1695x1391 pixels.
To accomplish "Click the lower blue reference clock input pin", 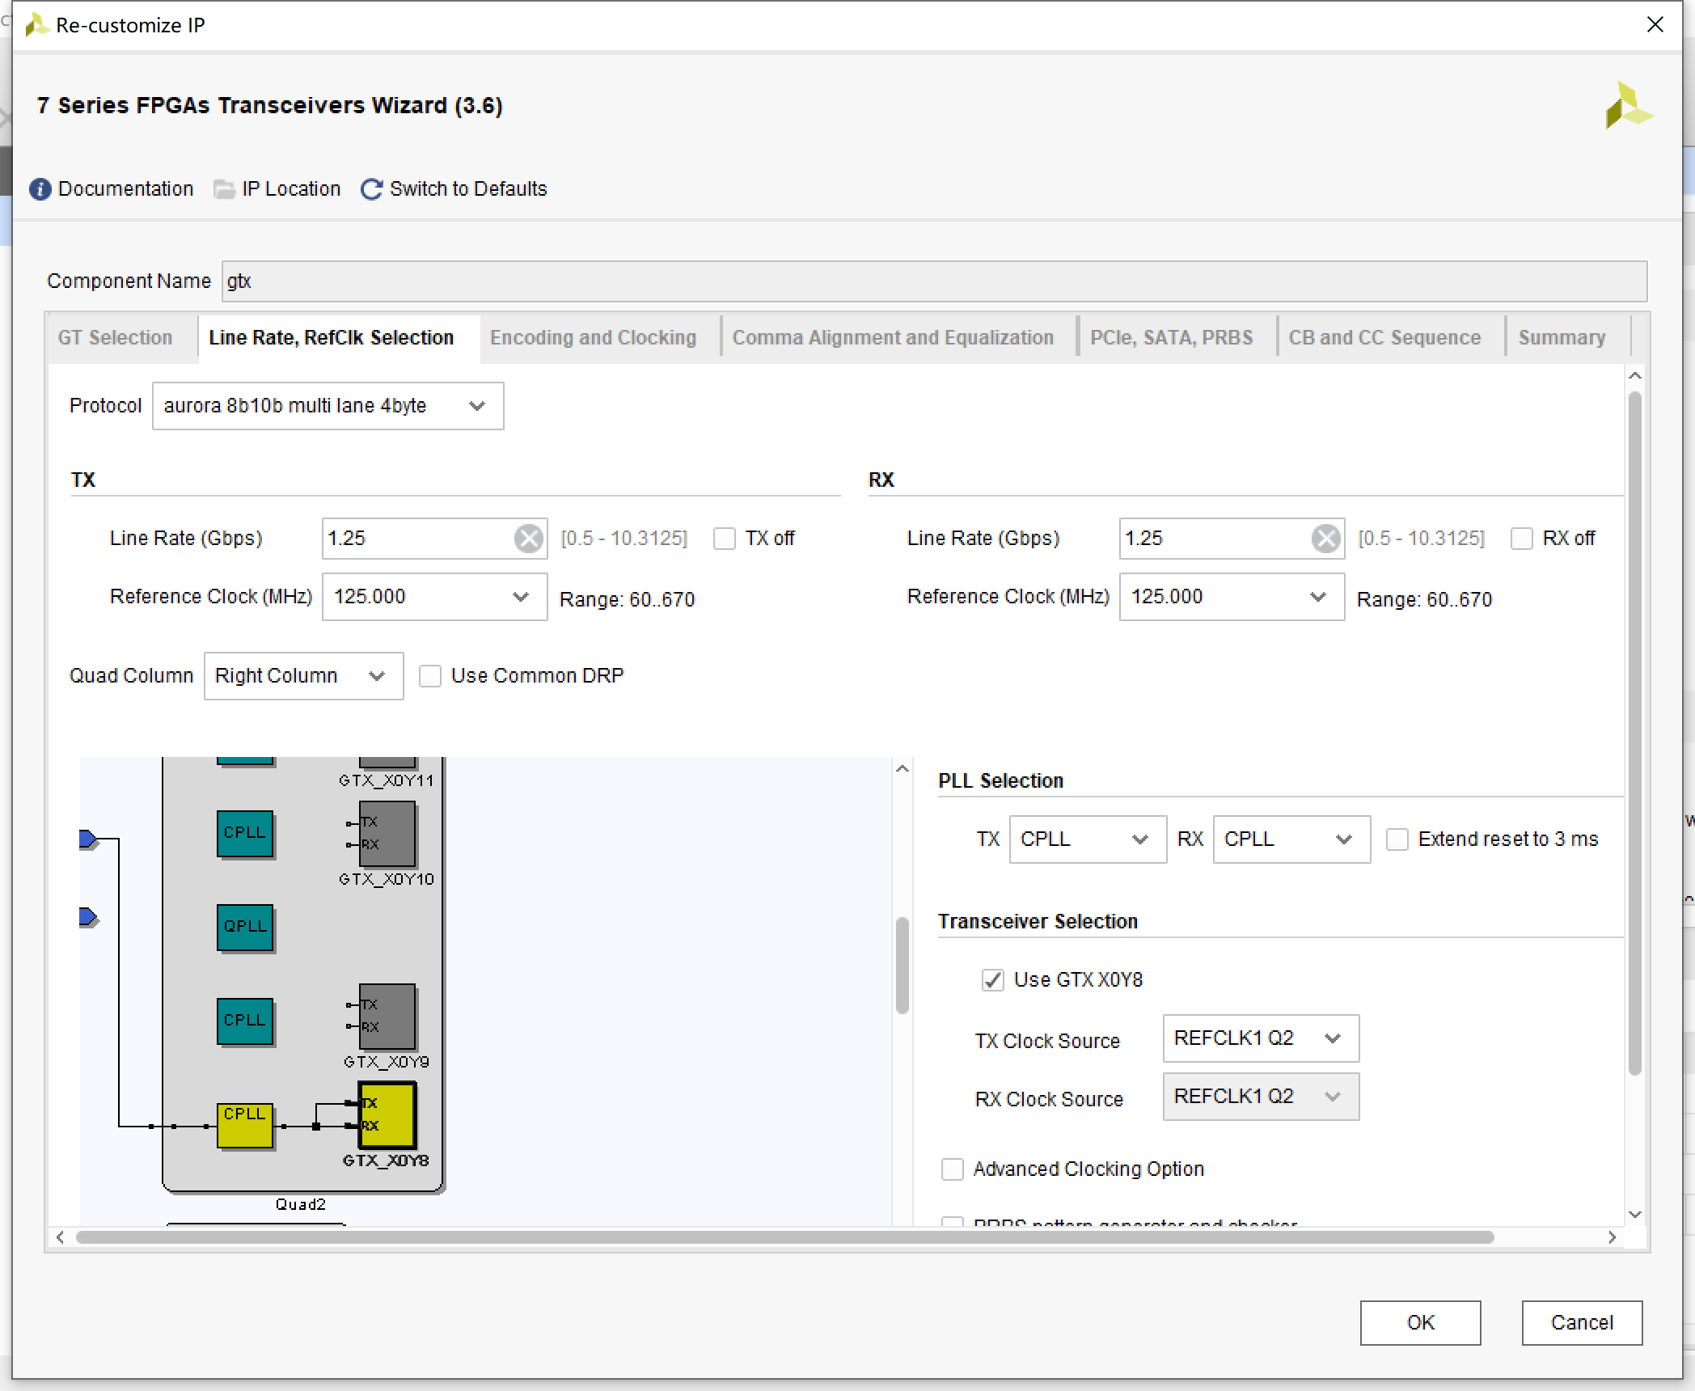I will tap(89, 918).
